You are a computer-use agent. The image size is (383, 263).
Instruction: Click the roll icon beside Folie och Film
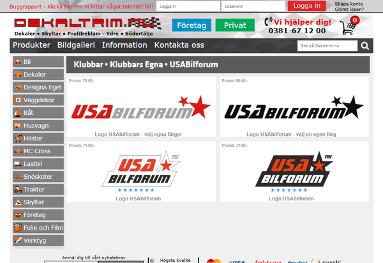pos(18,228)
